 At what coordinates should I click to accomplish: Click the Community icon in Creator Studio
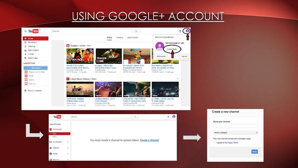(50, 148)
